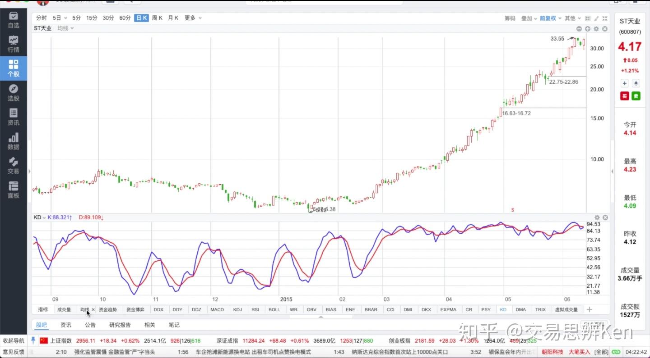The height and width of the screenshot is (358, 650).
Task: Click the 筹码 chip distribution button
Action: 510,18
